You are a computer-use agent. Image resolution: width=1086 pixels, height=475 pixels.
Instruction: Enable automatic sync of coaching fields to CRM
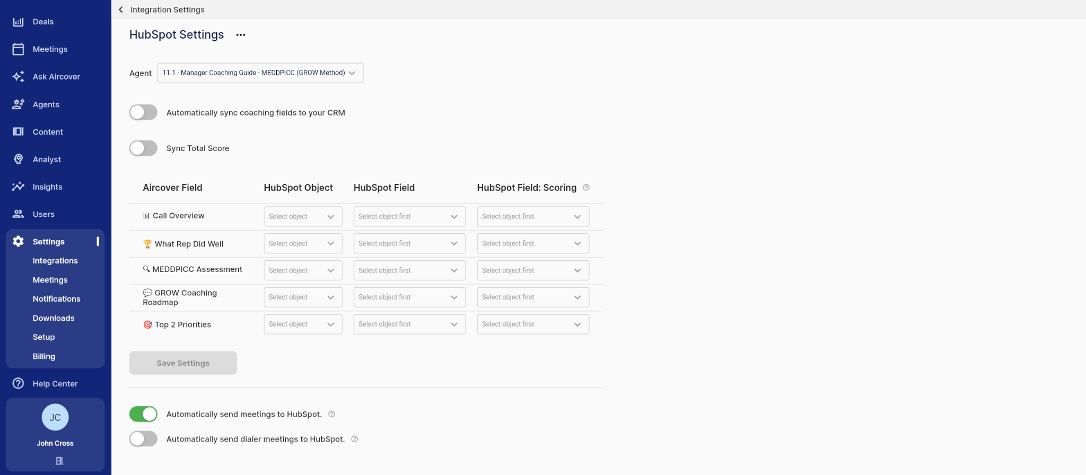143,112
